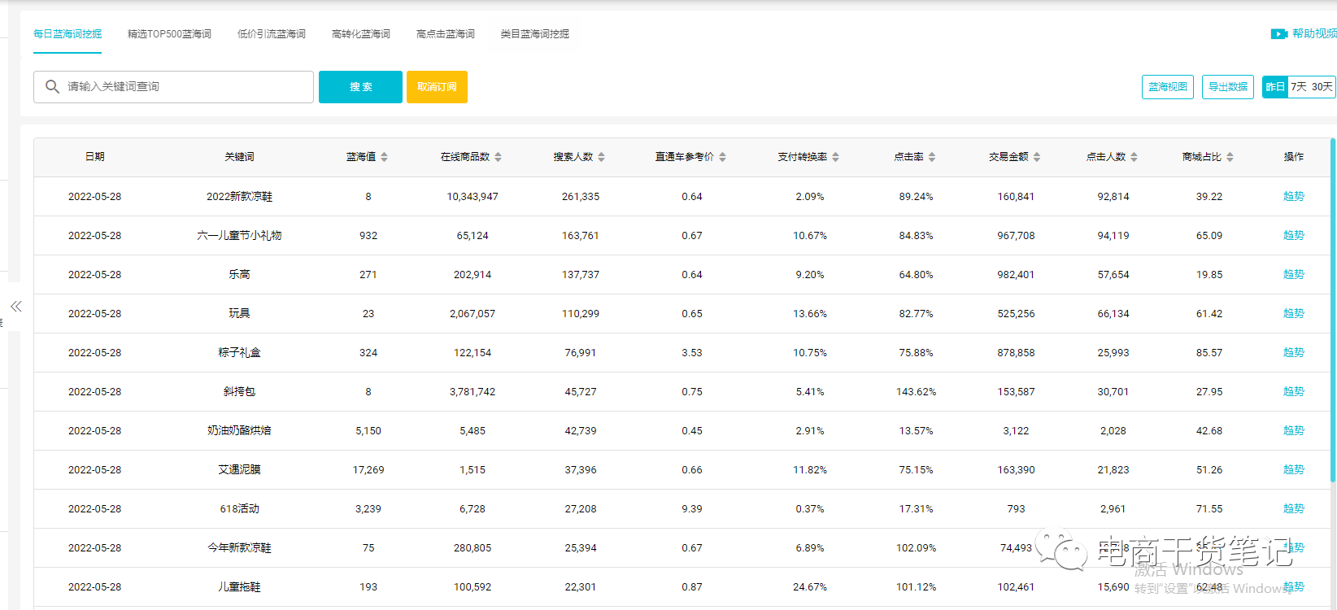Click the 搜索 button
The height and width of the screenshot is (610, 1337).
[360, 87]
